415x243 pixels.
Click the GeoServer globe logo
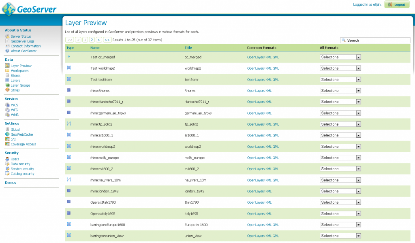tap(9, 9)
